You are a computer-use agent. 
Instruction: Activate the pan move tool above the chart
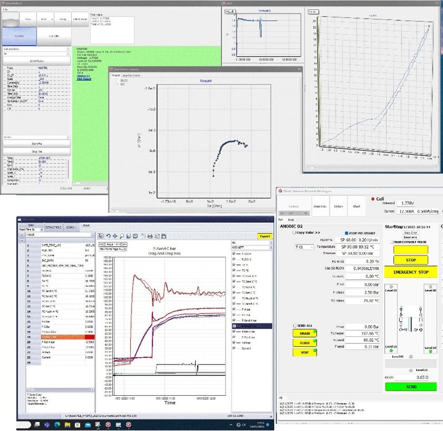pyautogui.click(x=115, y=236)
